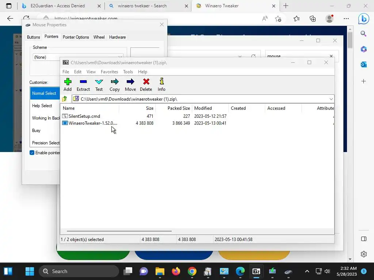Open the 7-Zip Help menu
This screenshot has width=374, height=280.
tap(142, 72)
